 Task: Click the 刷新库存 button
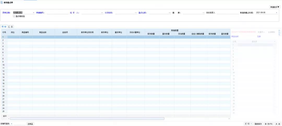[x=258, y=124]
